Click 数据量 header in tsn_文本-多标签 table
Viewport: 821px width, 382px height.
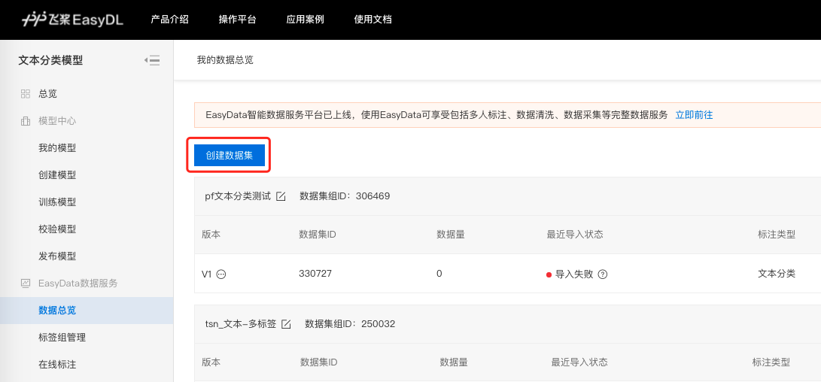coord(454,362)
